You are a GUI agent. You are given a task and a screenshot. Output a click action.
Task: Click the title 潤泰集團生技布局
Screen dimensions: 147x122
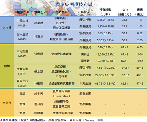pos(74,4)
